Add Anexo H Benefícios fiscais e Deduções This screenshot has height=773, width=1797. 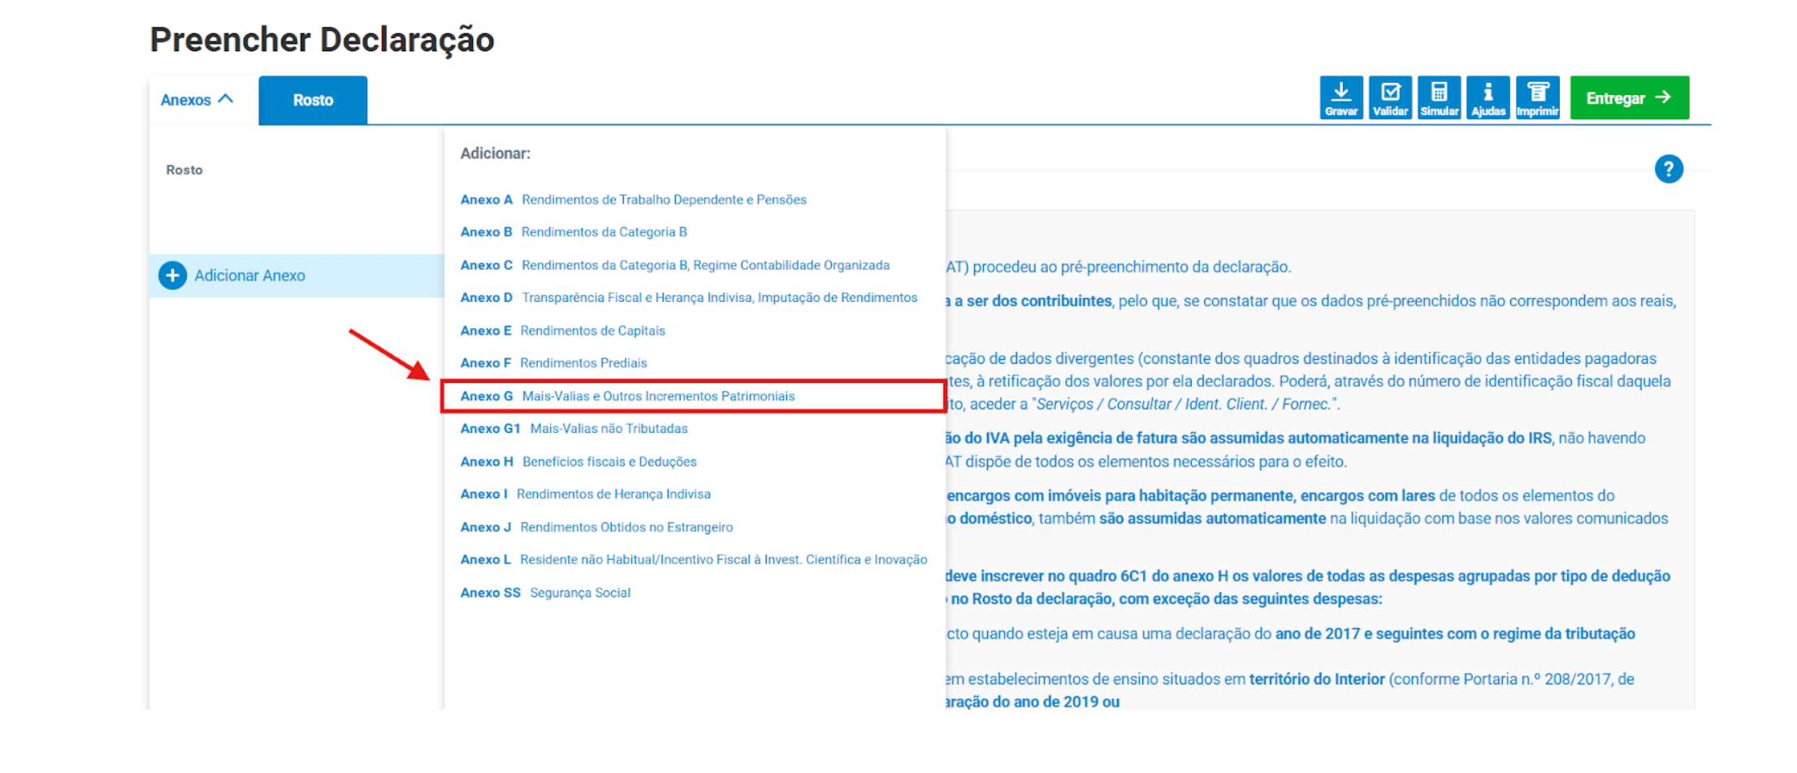point(578,462)
